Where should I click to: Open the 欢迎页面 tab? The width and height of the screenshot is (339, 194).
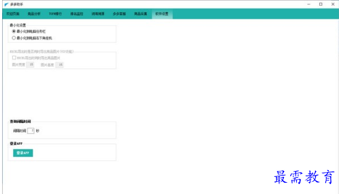(13, 14)
